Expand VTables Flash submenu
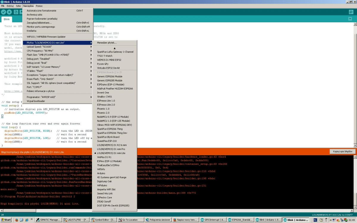The image size is (357, 223). coord(58,71)
